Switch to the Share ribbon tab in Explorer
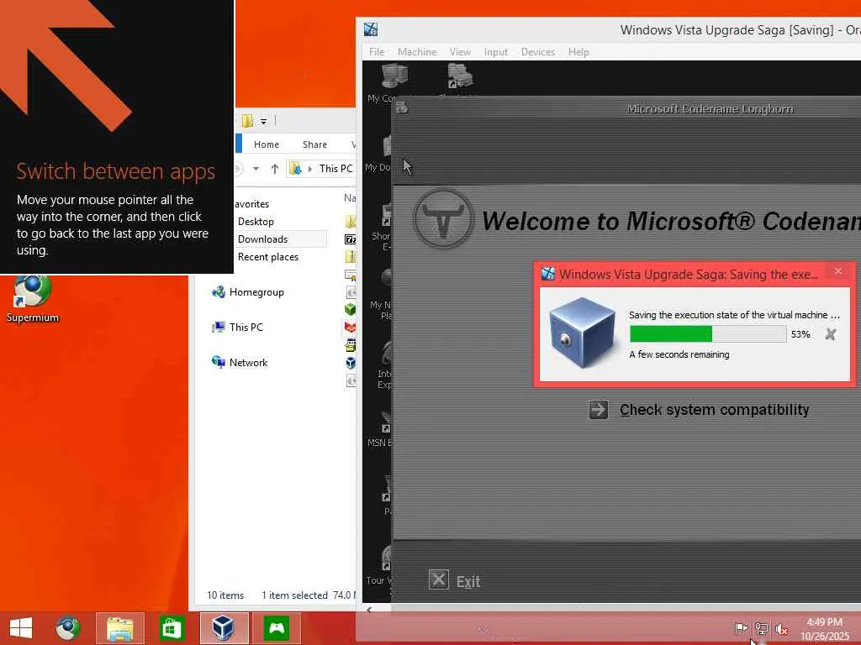This screenshot has height=645, width=861. tap(314, 144)
